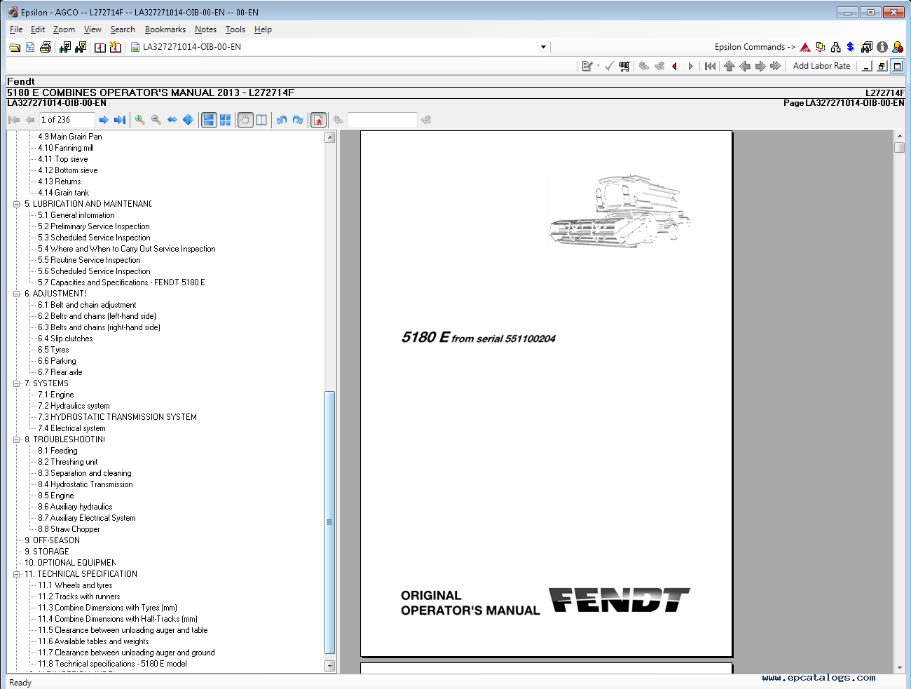Viewport: 911px width, 689px height.
Task: Rotate the page counterclockwise
Action: [282, 120]
